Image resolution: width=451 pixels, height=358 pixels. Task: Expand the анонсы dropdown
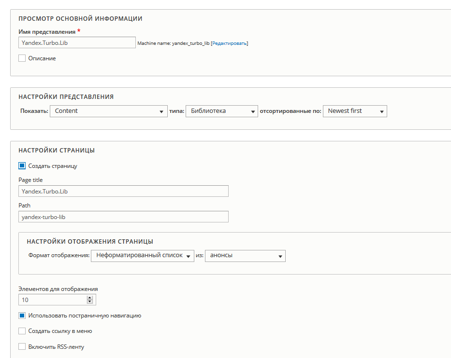(245, 255)
